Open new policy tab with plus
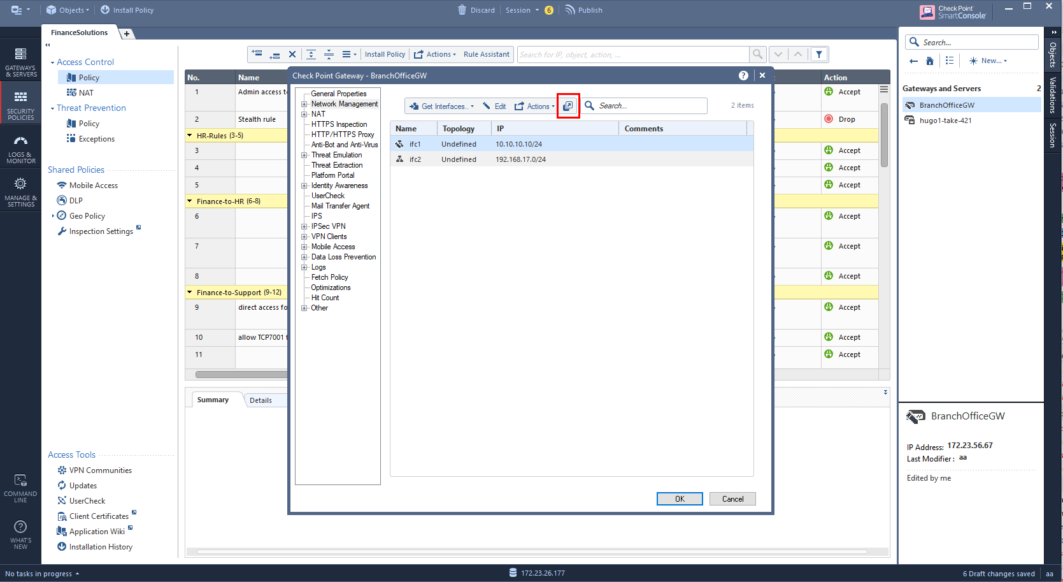The height and width of the screenshot is (582, 1063). tap(127, 34)
